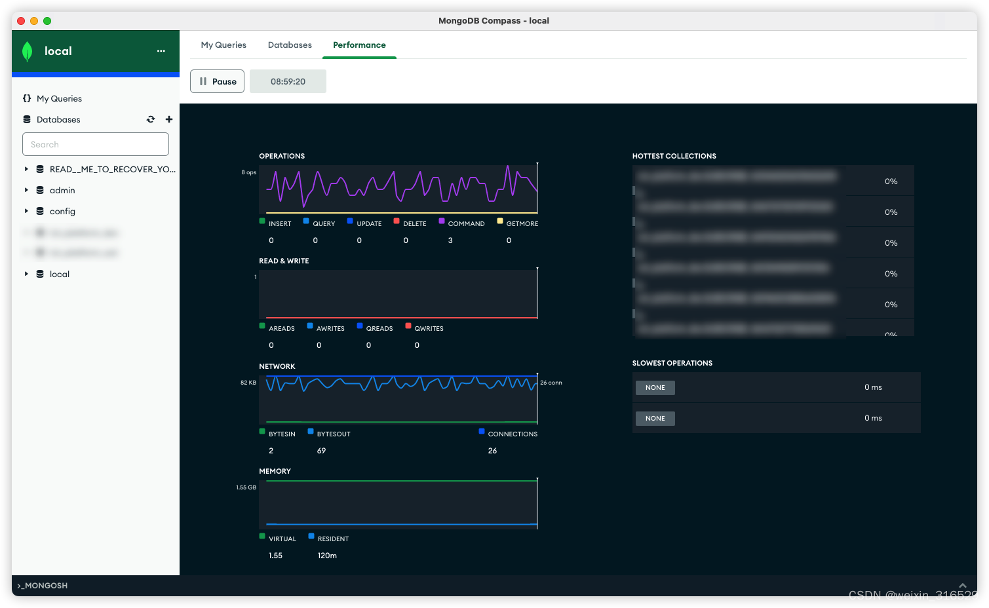Pause the performance charts
989x608 pixels.
click(x=217, y=81)
